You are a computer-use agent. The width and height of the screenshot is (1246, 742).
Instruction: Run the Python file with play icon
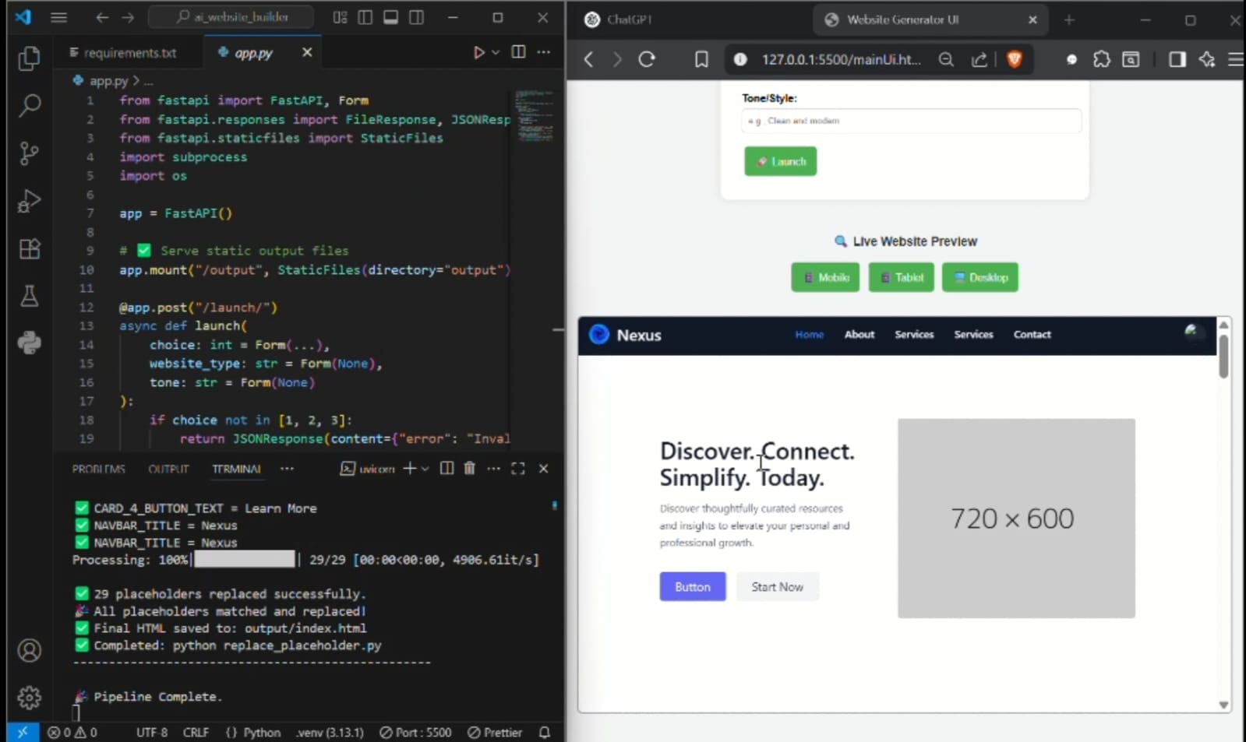pyautogui.click(x=478, y=52)
